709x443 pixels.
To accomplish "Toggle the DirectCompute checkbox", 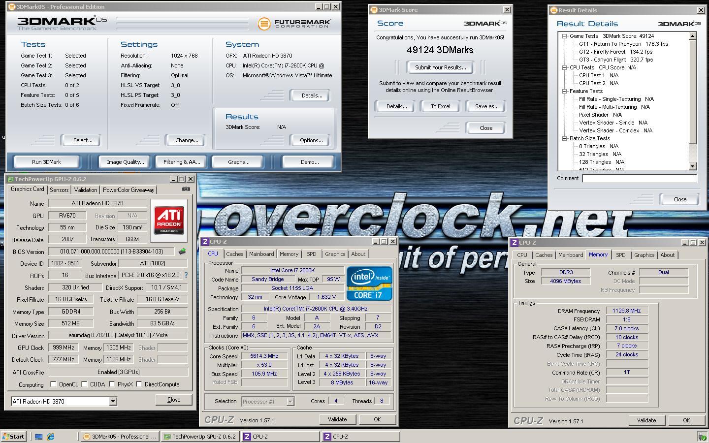I will (x=139, y=384).
